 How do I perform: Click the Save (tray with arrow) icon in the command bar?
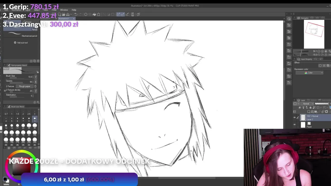67,14
